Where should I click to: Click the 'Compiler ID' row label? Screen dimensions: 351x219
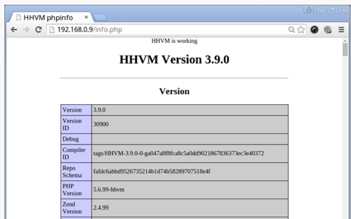coord(74,153)
